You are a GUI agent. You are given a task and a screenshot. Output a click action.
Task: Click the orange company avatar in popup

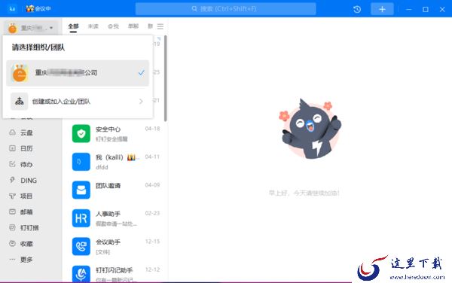click(20, 73)
